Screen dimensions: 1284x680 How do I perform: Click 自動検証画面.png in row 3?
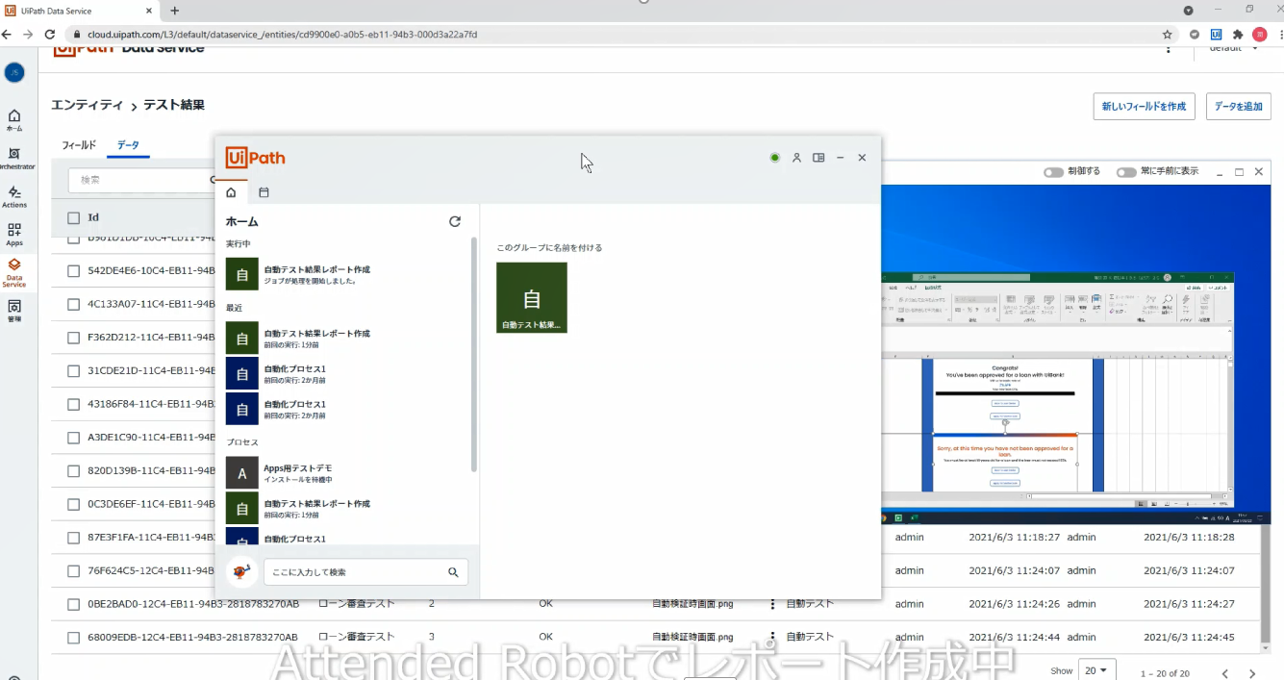[x=692, y=637]
